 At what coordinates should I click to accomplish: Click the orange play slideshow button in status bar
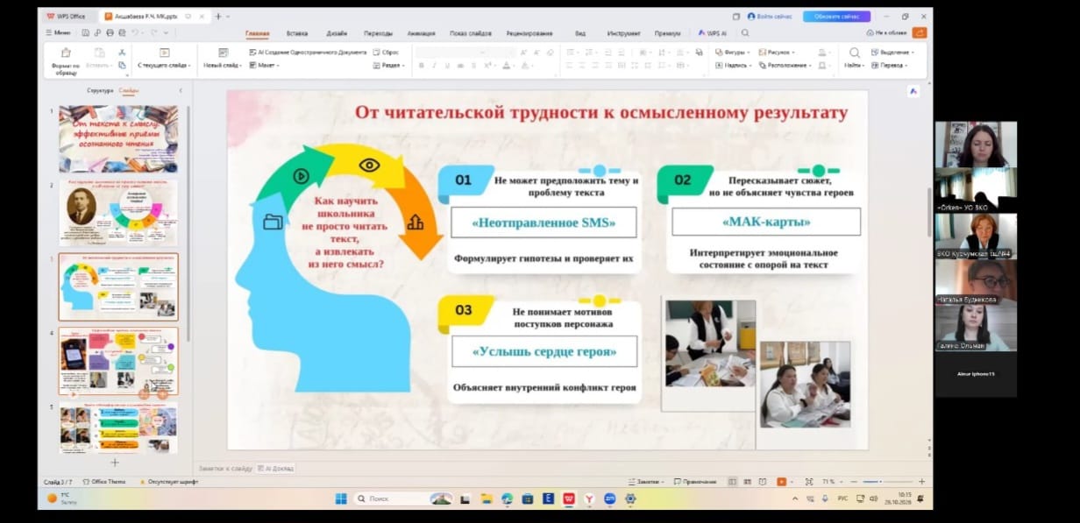782,482
